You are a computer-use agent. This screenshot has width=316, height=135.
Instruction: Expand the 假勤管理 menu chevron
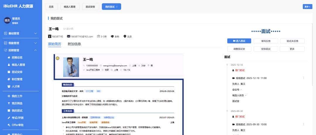(x=35, y=43)
